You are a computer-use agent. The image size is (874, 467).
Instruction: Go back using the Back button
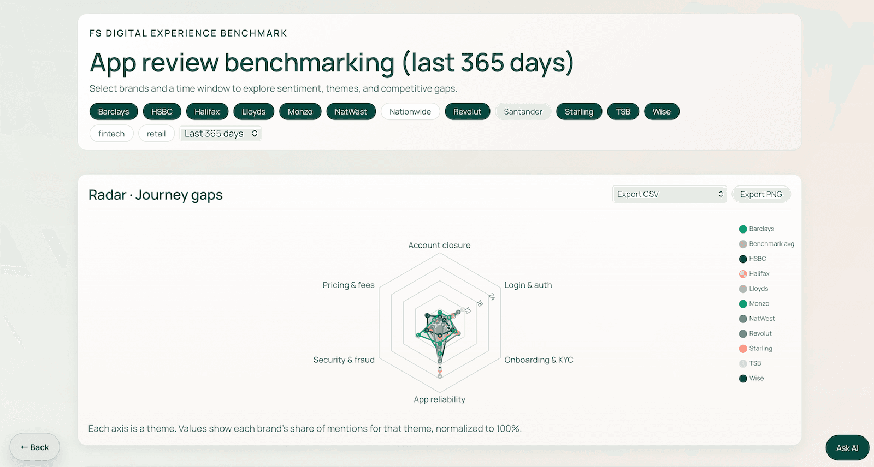click(35, 447)
